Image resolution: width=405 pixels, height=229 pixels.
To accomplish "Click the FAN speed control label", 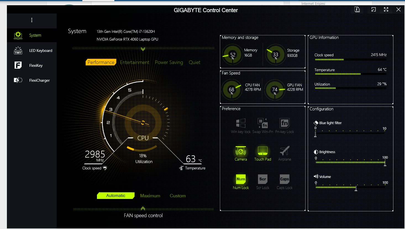I will (143, 215).
